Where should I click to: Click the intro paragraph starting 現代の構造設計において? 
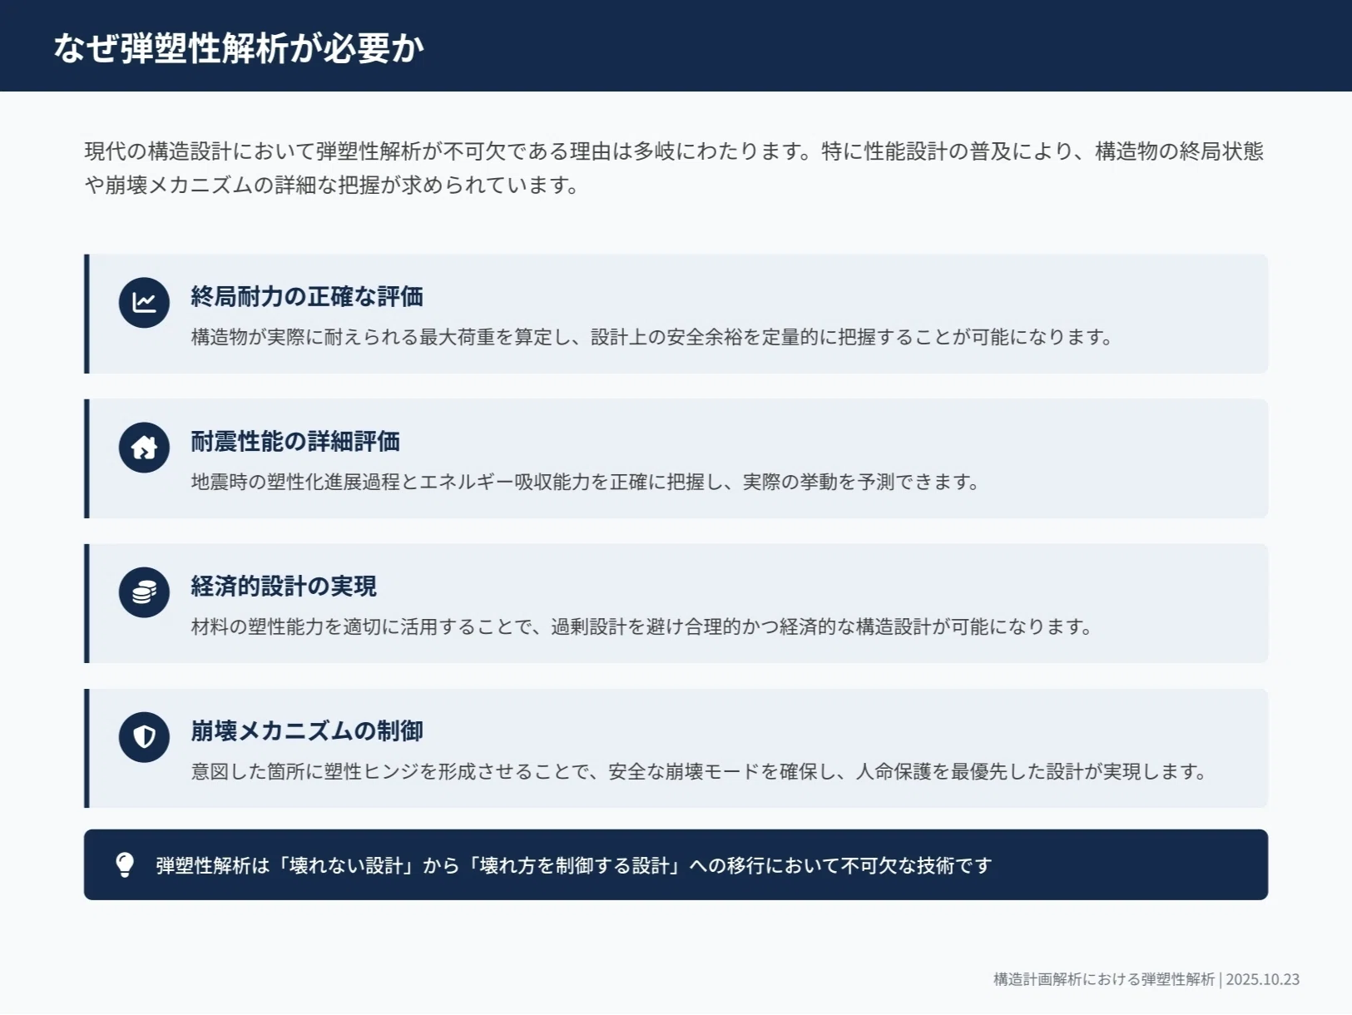(x=674, y=168)
